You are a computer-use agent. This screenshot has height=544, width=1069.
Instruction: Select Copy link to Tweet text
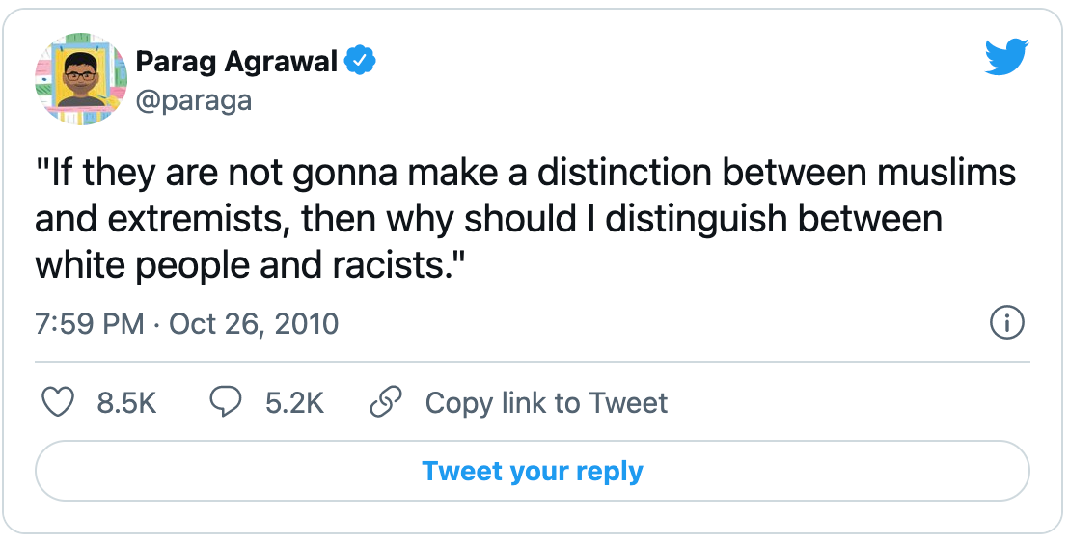(x=546, y=403)
